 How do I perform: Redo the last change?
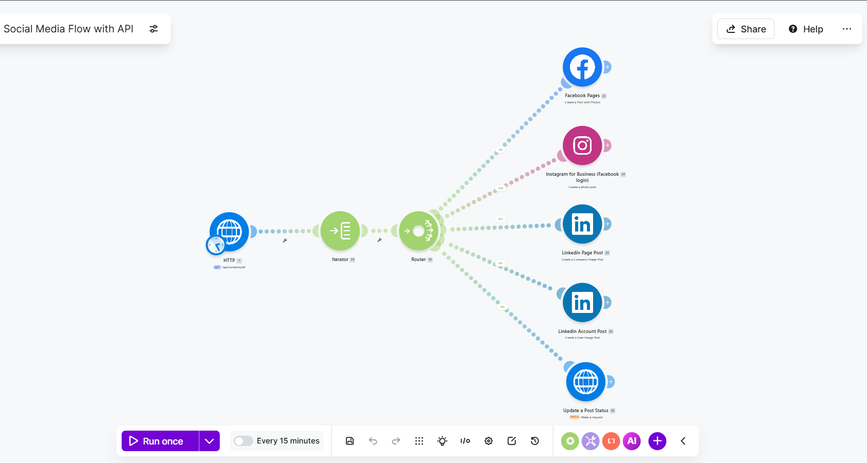[396, 441]
